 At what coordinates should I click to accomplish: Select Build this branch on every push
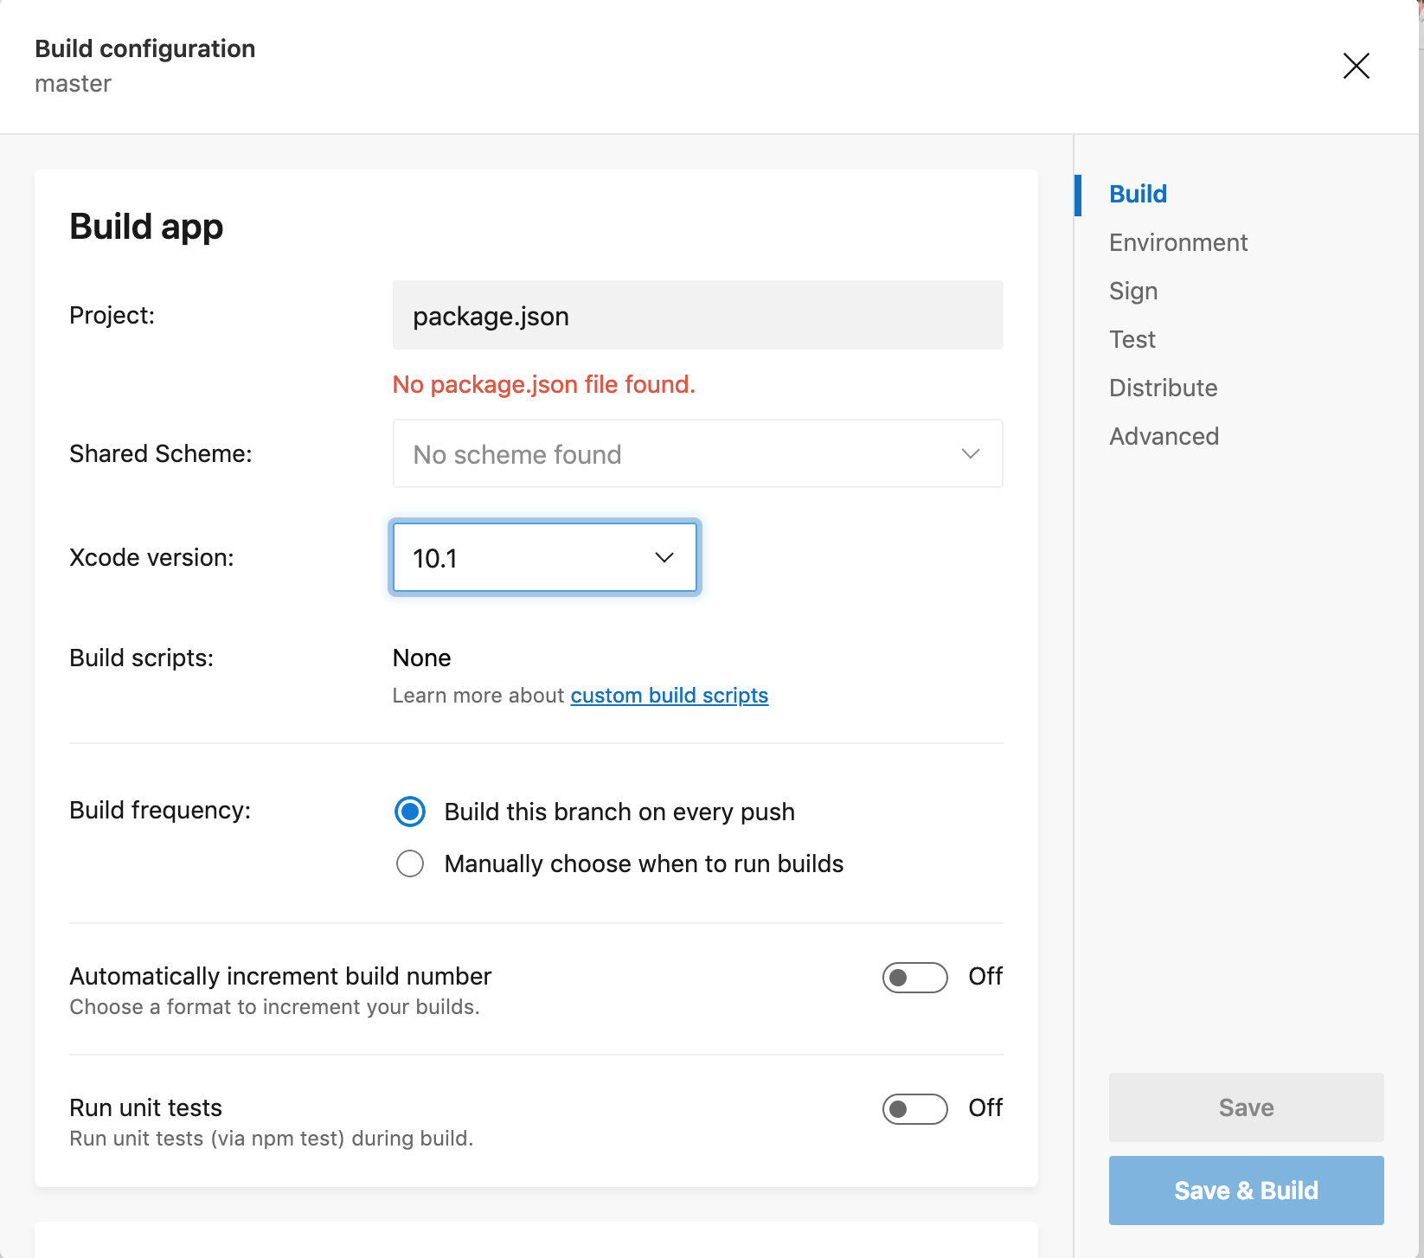409,812
